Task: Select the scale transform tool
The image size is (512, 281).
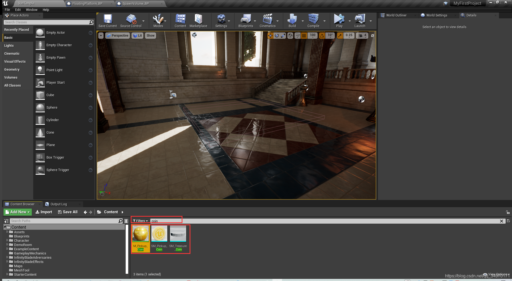Action: click(x=283, y=36)
